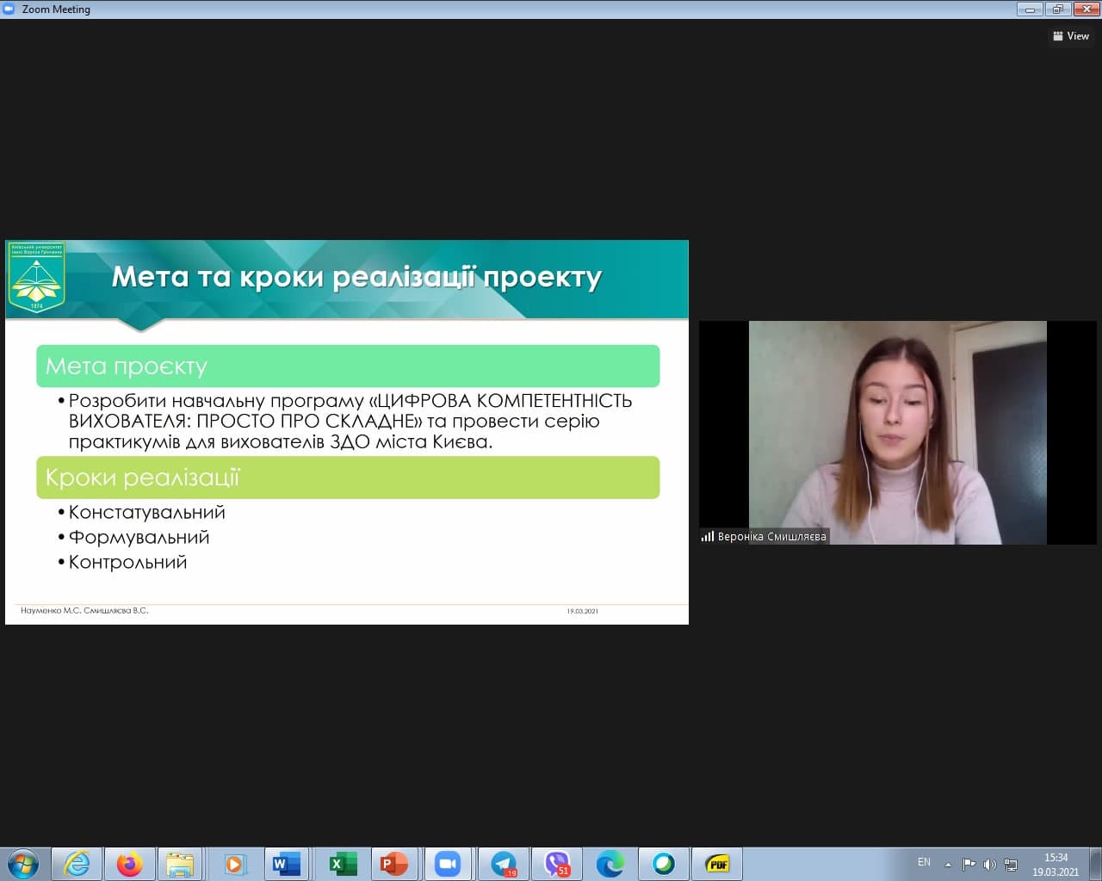
Task: Switch to PowerPoint in taskbar
Action: click(x=393, y=864)
